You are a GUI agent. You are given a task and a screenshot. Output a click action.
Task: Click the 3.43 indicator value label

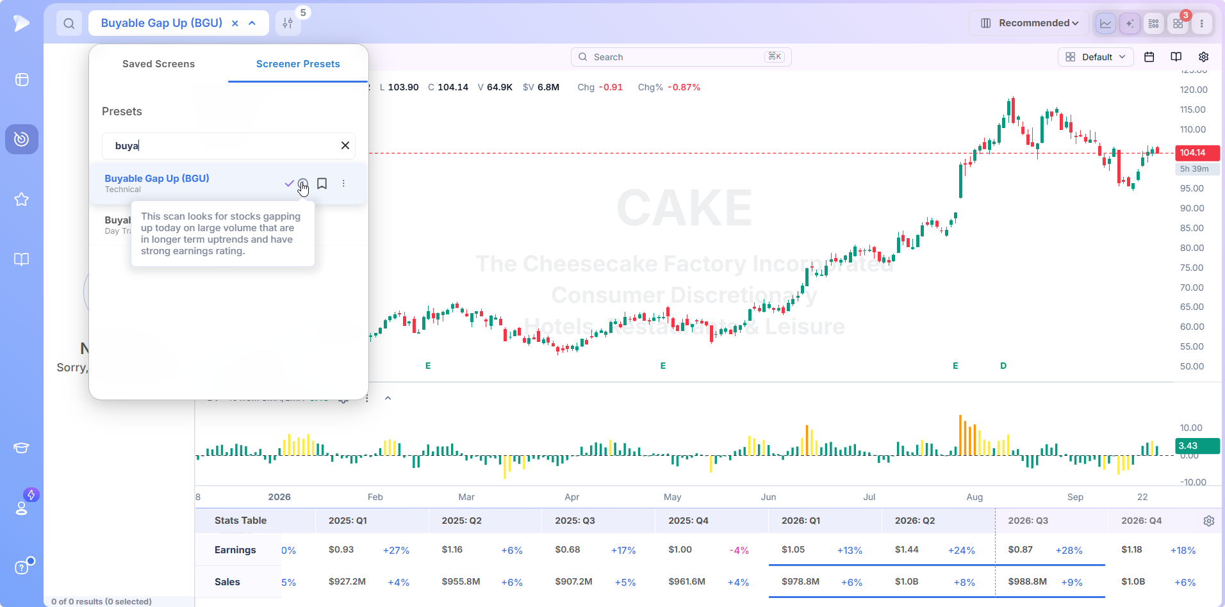(x=1197, y=446)
